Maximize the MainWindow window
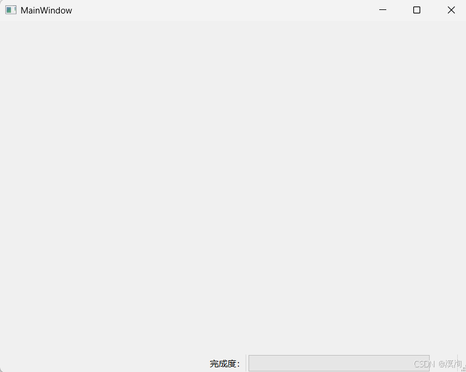The image size is (466, 372). (417, 10)
